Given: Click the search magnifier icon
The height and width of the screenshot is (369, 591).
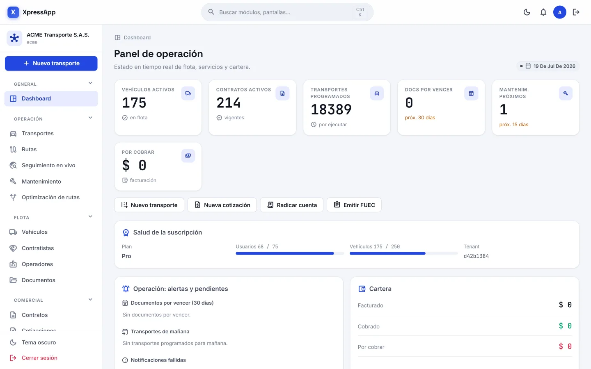Looking at the screenshot, I should pyautogui.click(x=211, y=12).
